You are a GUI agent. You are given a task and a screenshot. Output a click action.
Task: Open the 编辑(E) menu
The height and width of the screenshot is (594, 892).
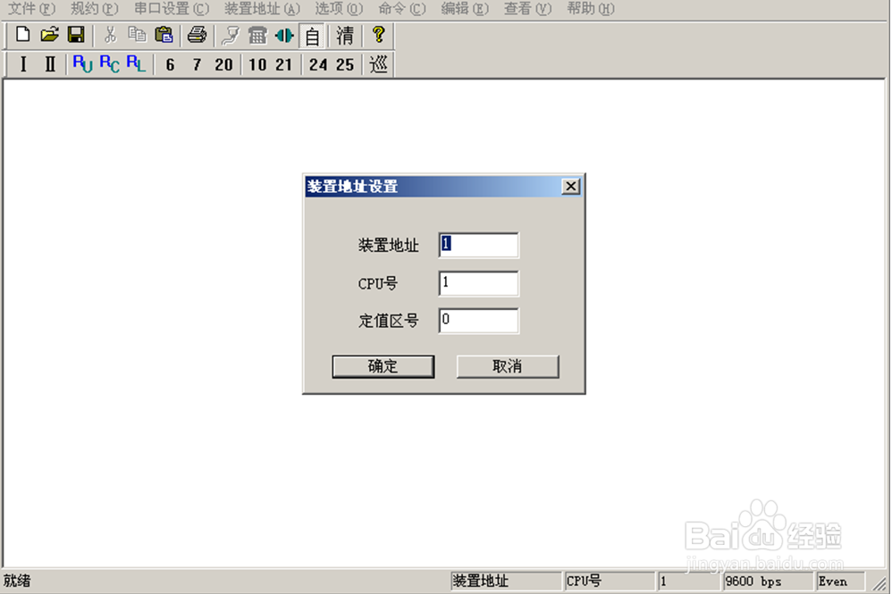(465, 9)
